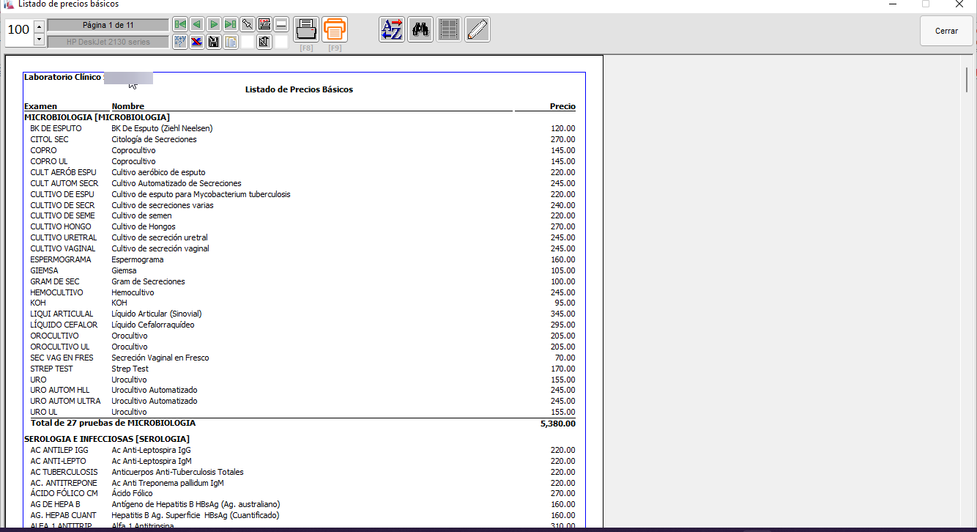Save report using floppy disk icon

(x=213, y=42)
